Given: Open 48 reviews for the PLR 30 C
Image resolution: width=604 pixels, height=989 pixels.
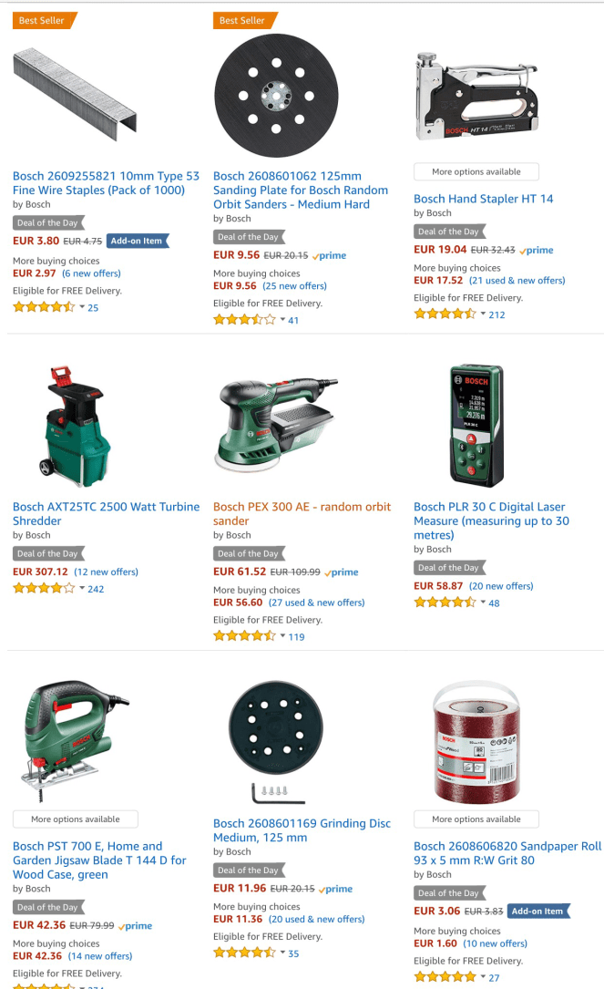Looking at the screenshot, I should pyautogui.click(x=495, y=603).
